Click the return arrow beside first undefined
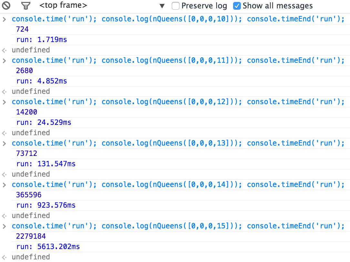This screenshot has height=262, width=350. pos(4,50)
